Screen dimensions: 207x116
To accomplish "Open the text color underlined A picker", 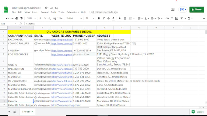I will 114,18.
